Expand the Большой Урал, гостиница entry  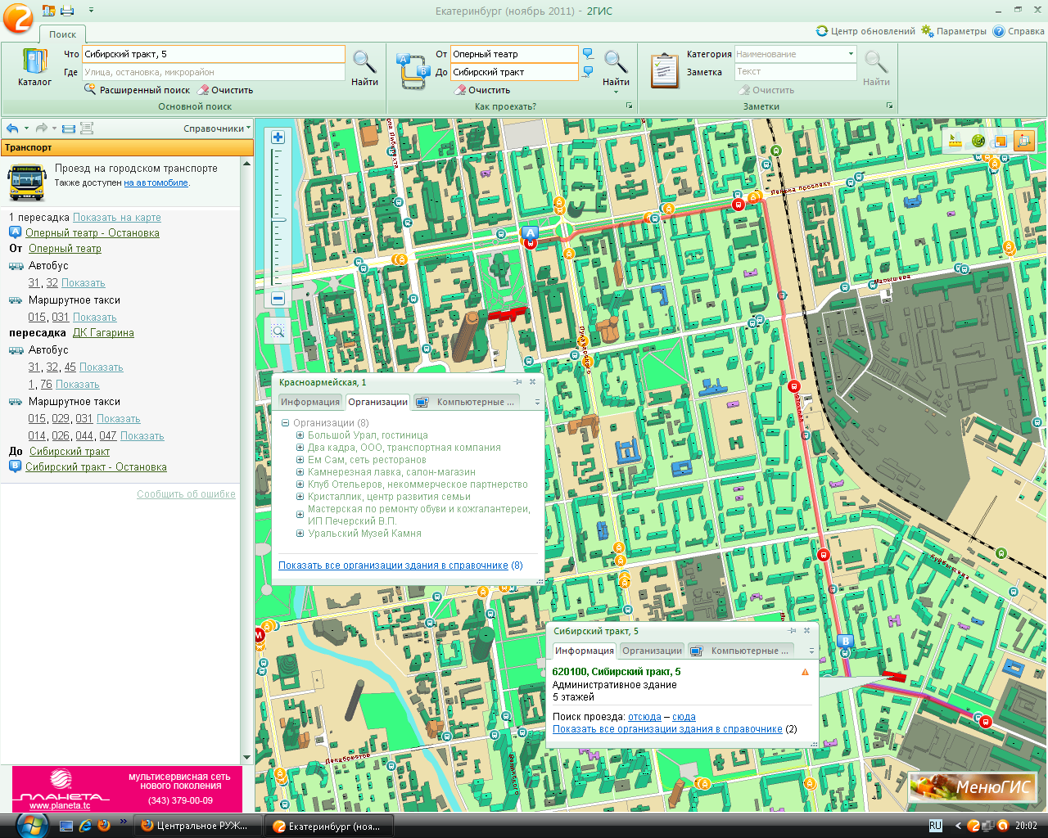(x=300, y=435)
